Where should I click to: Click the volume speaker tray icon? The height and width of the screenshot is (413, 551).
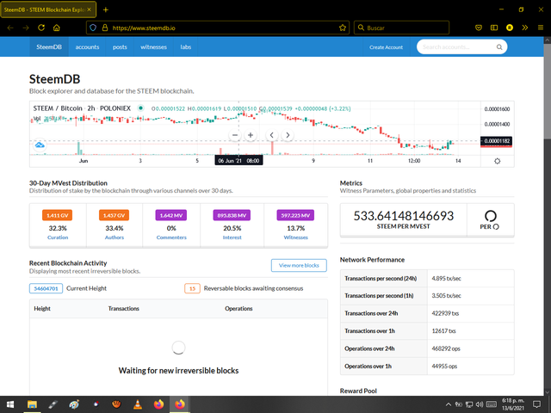coord(480,404)
